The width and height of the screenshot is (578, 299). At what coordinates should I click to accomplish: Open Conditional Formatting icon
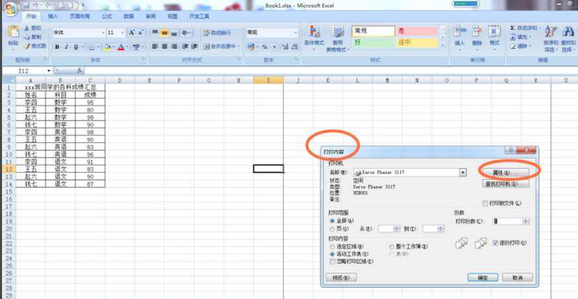tap(314, 32)
